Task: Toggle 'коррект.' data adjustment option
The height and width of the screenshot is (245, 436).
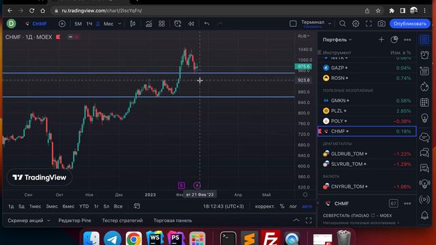Action: [x=265, y=206]
